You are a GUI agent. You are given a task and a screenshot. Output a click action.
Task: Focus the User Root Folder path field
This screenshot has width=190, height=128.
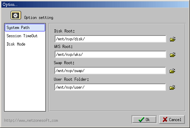[110, 87]
